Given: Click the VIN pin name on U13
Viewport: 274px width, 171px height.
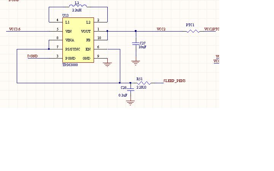Looking at the screenshot, I should tap(68, 32).
